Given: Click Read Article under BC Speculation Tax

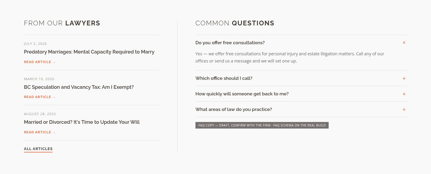Looking at the screenshot, I should [x=40, y=97].
